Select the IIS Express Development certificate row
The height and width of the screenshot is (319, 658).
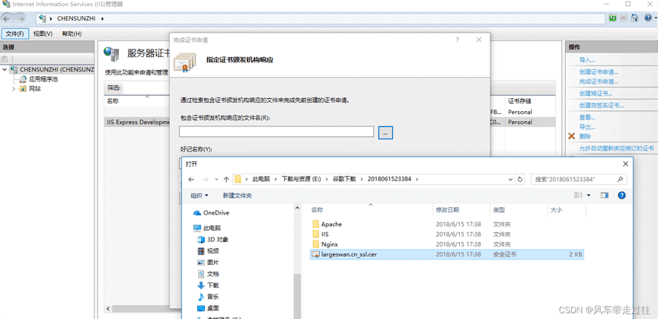tap(137, 122)
